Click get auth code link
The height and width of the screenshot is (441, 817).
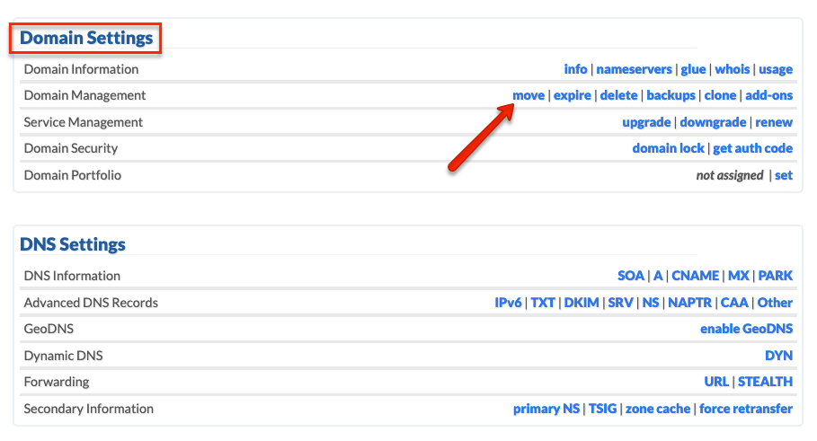click(752, 148)
